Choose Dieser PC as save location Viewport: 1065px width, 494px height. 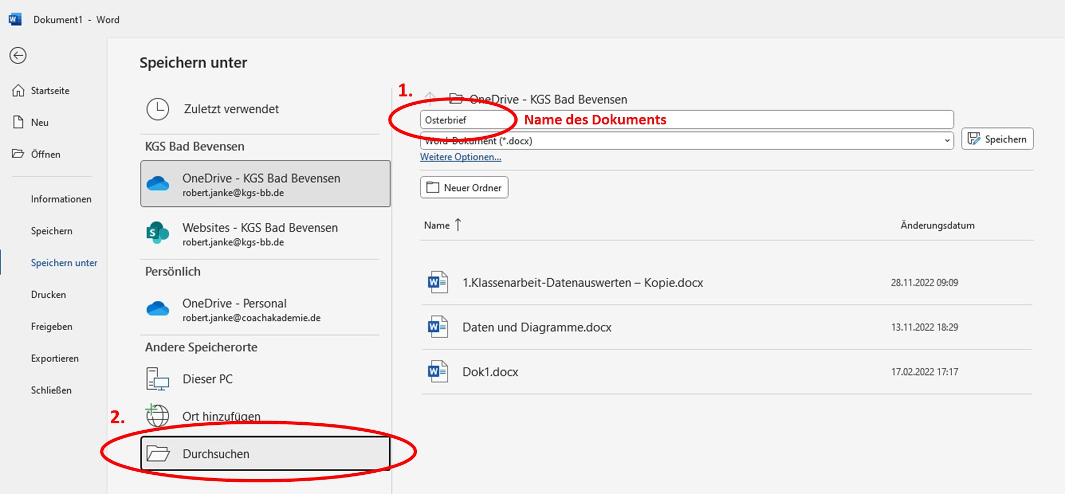coord(207,379)
